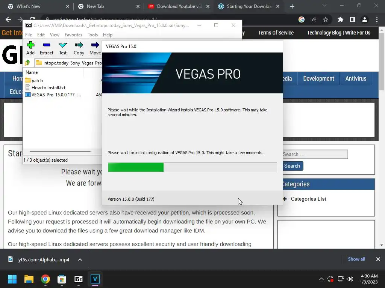Select the Move tool in 7-Zip
The width and height of the screenshot is (385, 288).
pyautogui.click(x=95, y=48)
